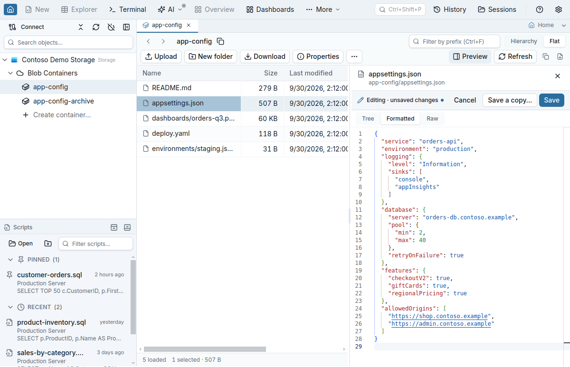Collapse all items in the Connect panel
Screen dimensions: 570x367
[81, 27]
